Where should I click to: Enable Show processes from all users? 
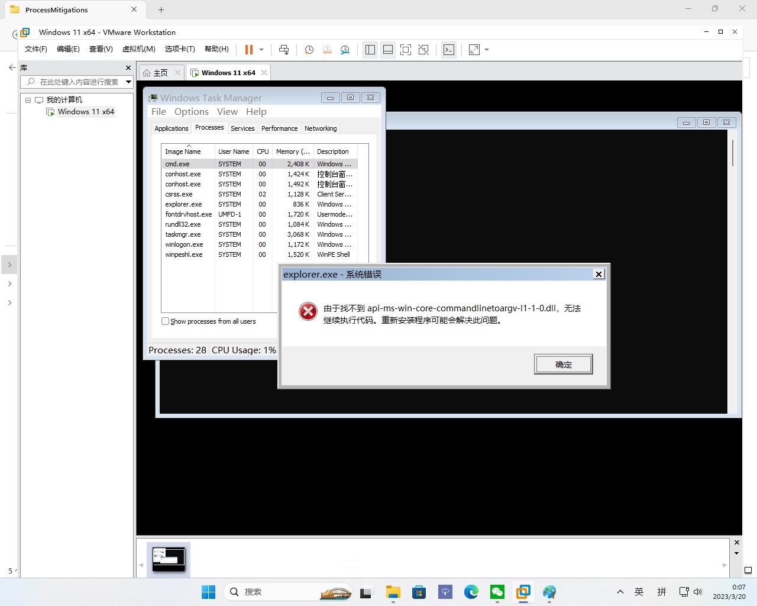pos(166,321)
